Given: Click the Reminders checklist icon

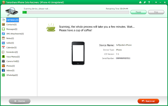Looking at the screenshot, I should [3, 52].
